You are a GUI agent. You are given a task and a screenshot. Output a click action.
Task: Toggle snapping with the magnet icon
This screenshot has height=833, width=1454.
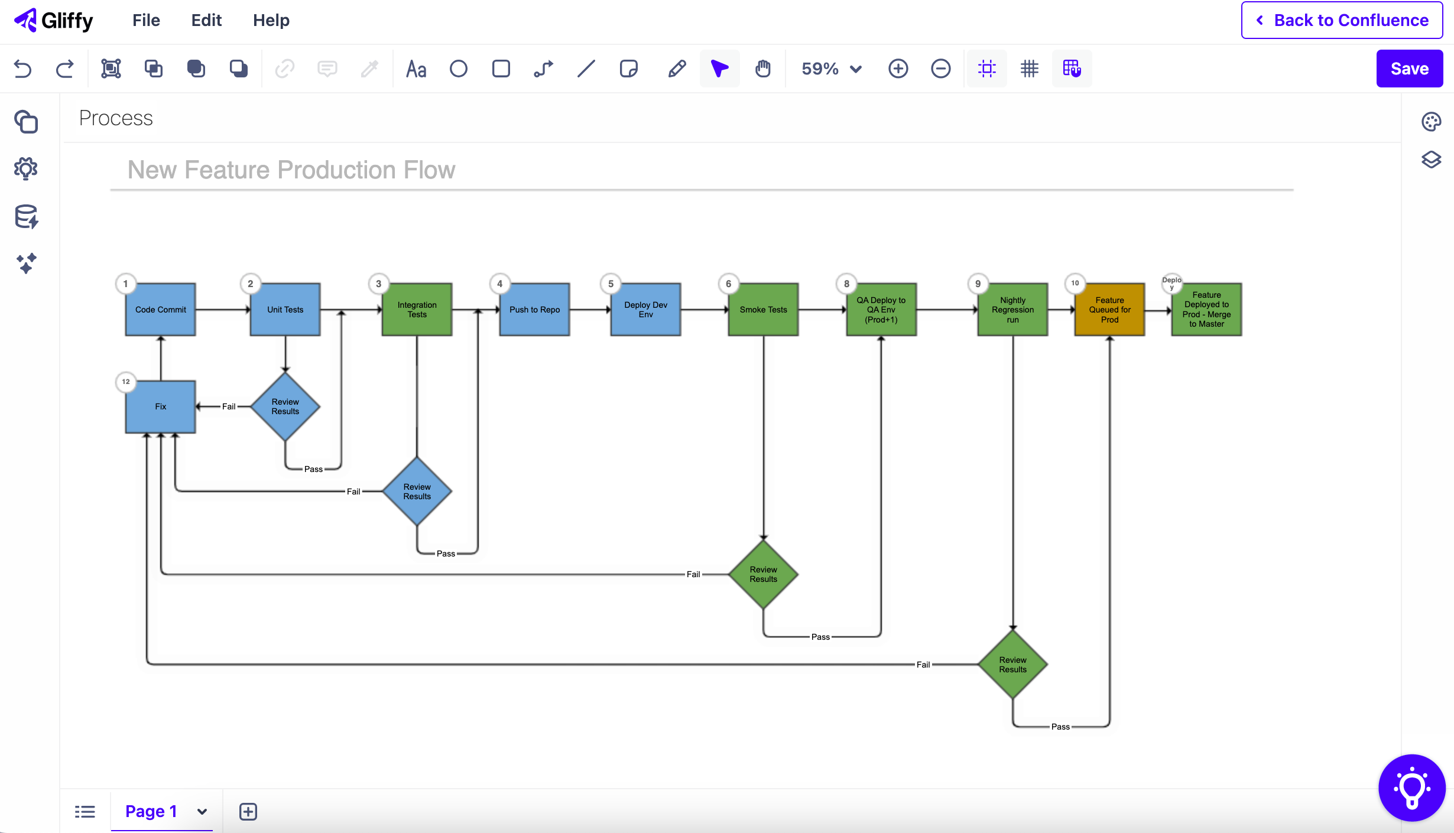(x=1072, y=69)
